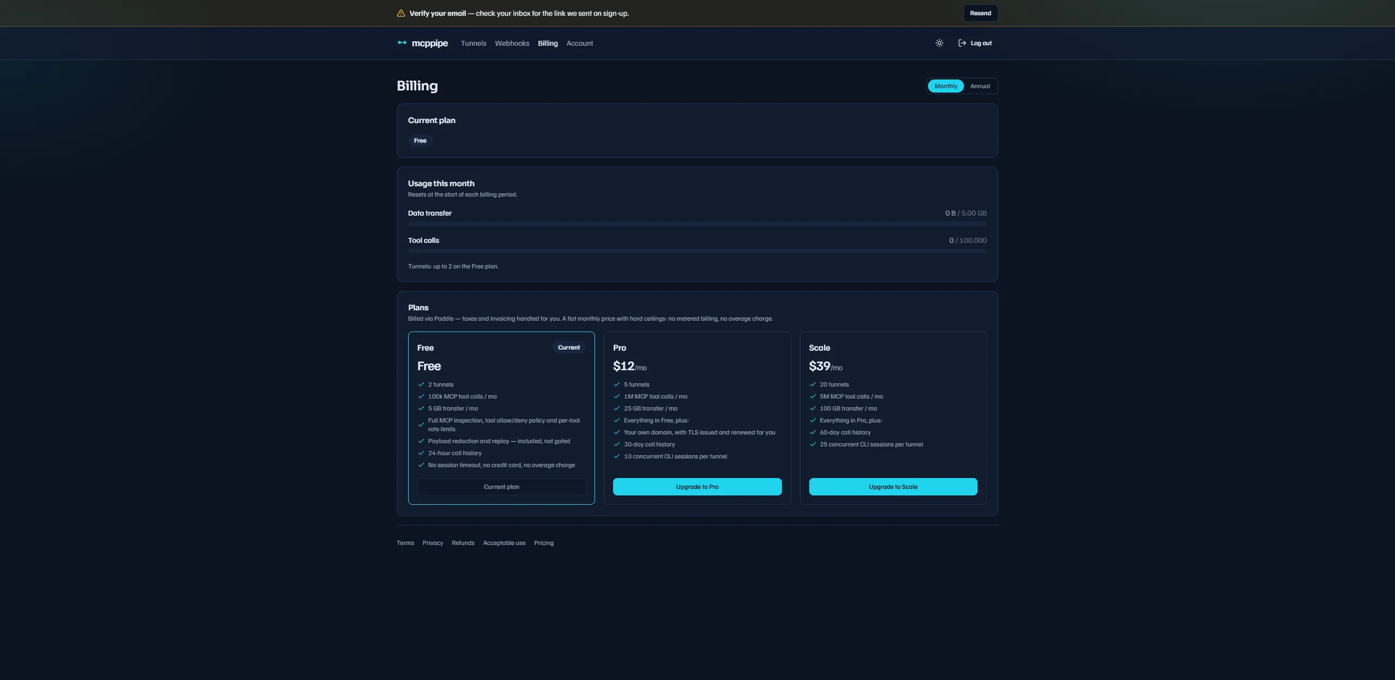
Task: Click the $12/mo Pro price
Action: point(629,366)
